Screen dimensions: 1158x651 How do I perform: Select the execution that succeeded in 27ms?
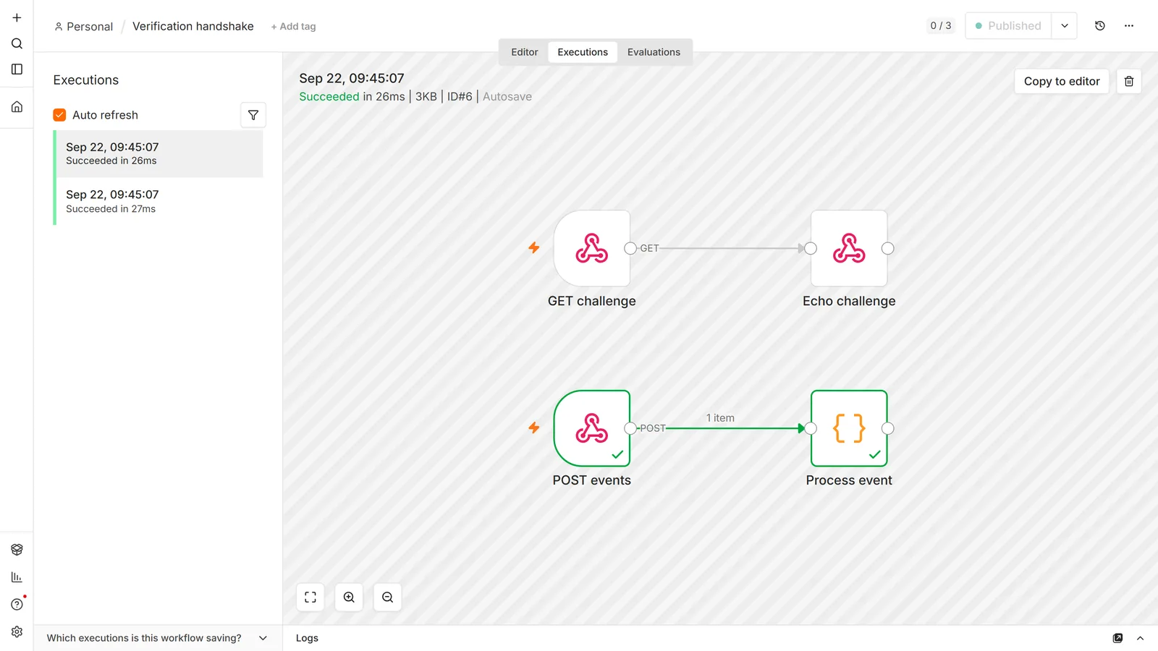tap(159, 201)
